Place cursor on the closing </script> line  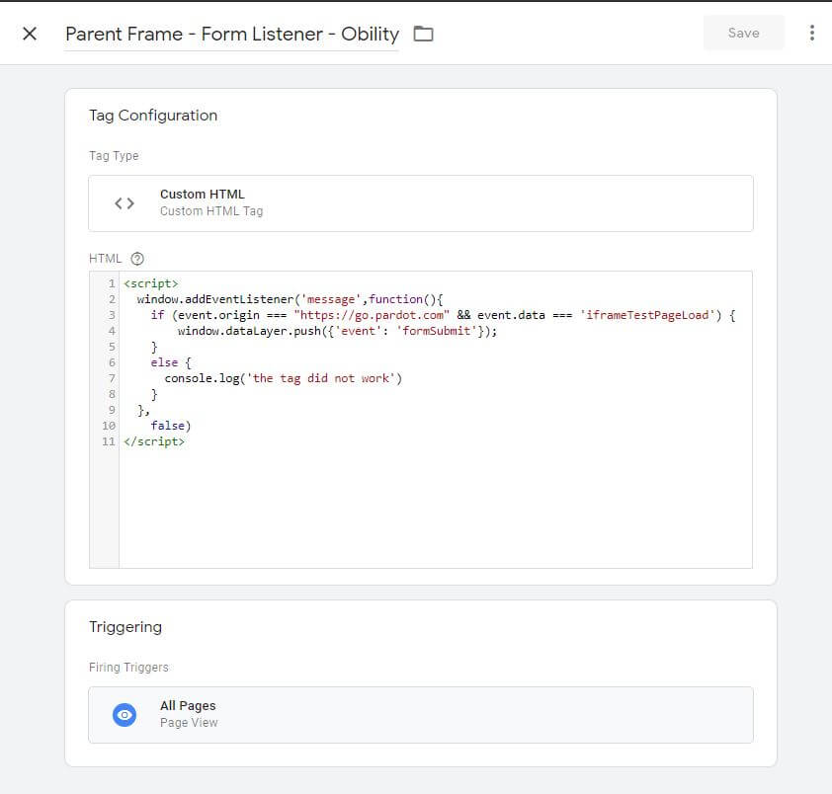pyautogui.click(x=154, y=441)
